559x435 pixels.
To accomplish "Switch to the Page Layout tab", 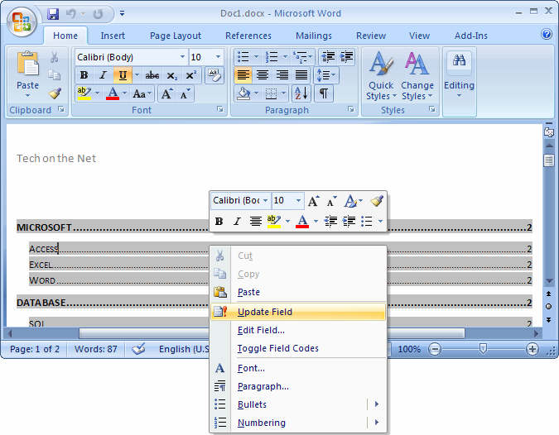I will click(176, 36).
